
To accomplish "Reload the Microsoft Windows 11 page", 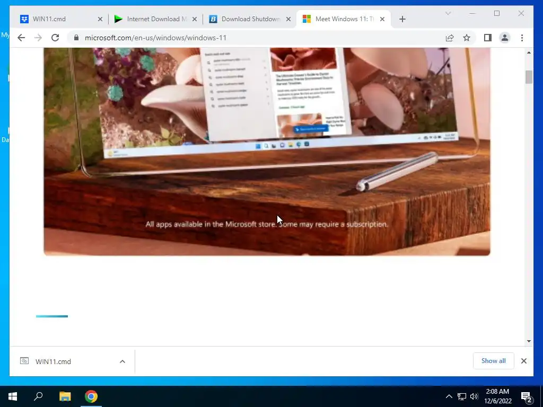I will [x=55, y=38].
